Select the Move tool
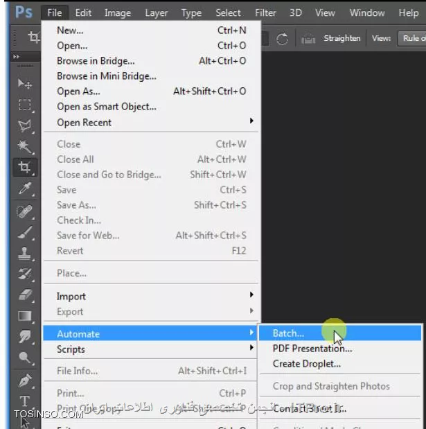 (25, 84)
